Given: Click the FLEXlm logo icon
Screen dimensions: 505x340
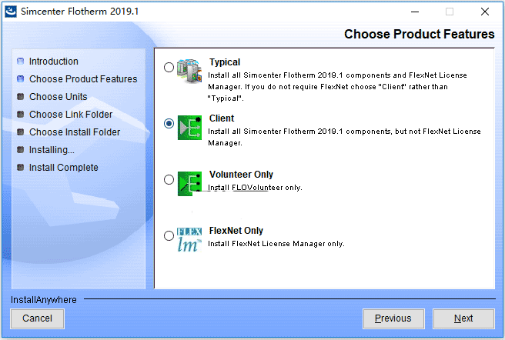Looking at the screenshot, I should [x=189, y=239].
